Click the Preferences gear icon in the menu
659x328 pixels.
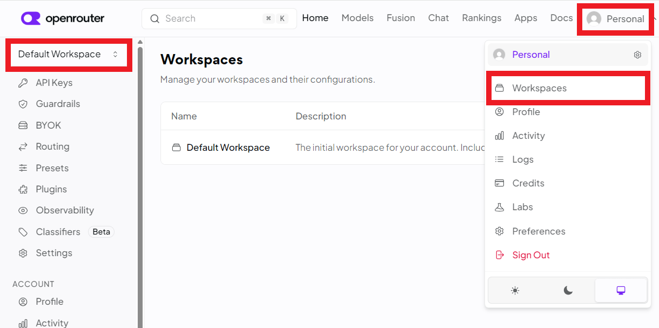point(500,231)
